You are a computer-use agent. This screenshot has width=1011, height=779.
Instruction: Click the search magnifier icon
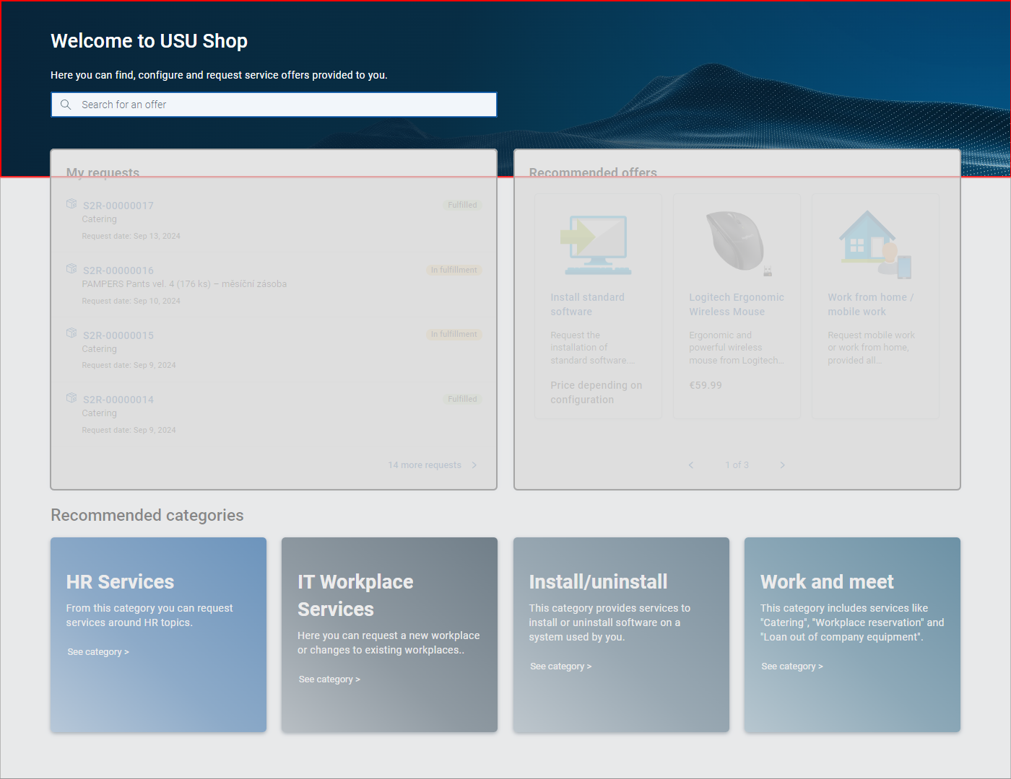66,105
